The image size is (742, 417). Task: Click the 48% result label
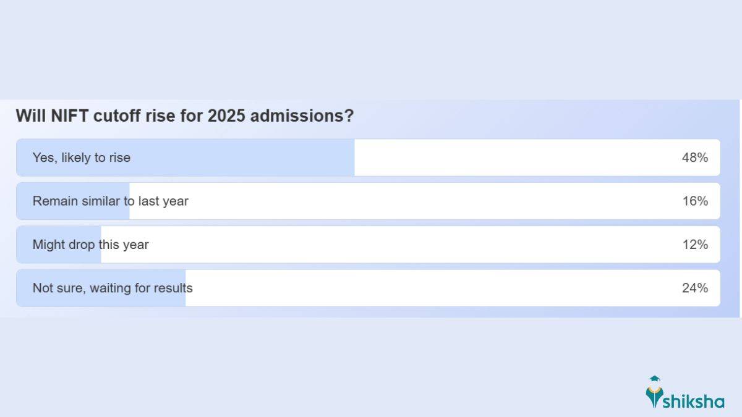tap(694, 158)
